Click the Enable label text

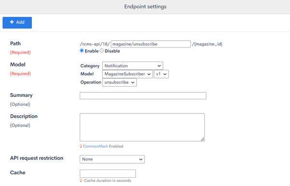pyautogui.click(x=91, y=51)
